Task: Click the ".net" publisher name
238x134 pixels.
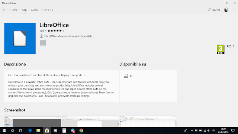Action: (x=42, y=31)
